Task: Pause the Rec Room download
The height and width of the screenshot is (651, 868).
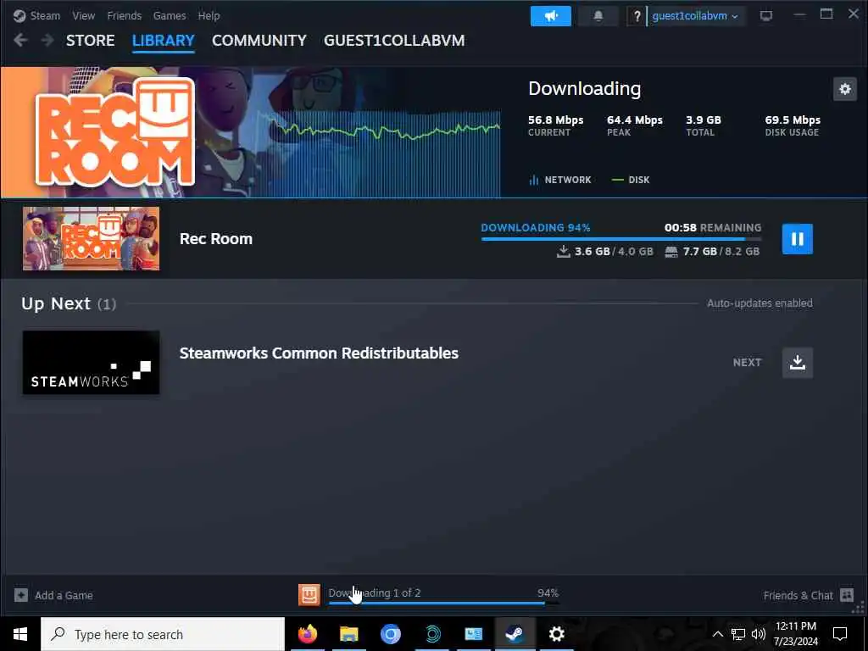Action: tap(797, 239)
